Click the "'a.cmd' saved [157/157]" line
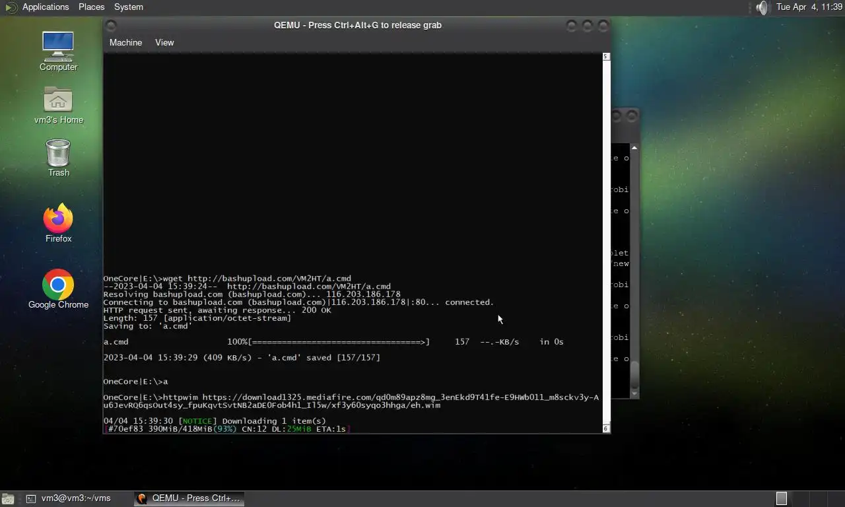845x507 pixels. pyautogui.click(x=242, y=358)
